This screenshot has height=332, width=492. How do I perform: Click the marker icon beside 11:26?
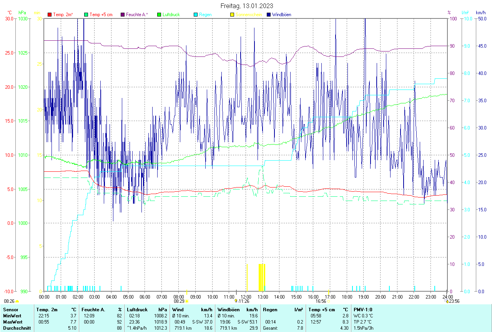coord(236,301)
